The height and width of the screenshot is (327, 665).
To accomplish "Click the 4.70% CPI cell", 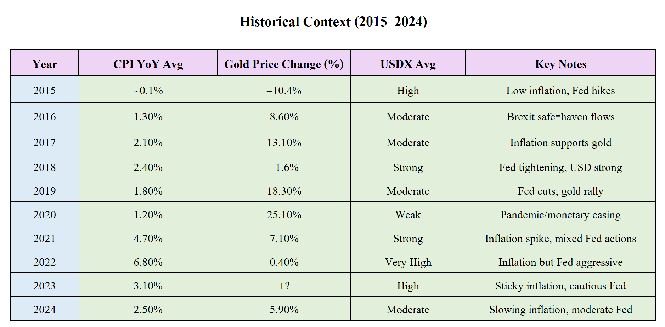I will click(148, 238).
